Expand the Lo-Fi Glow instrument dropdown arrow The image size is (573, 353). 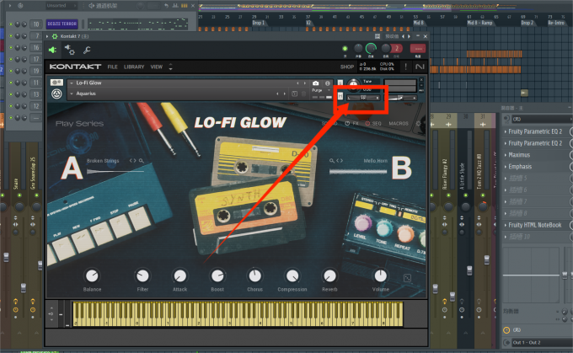(72, 83)
